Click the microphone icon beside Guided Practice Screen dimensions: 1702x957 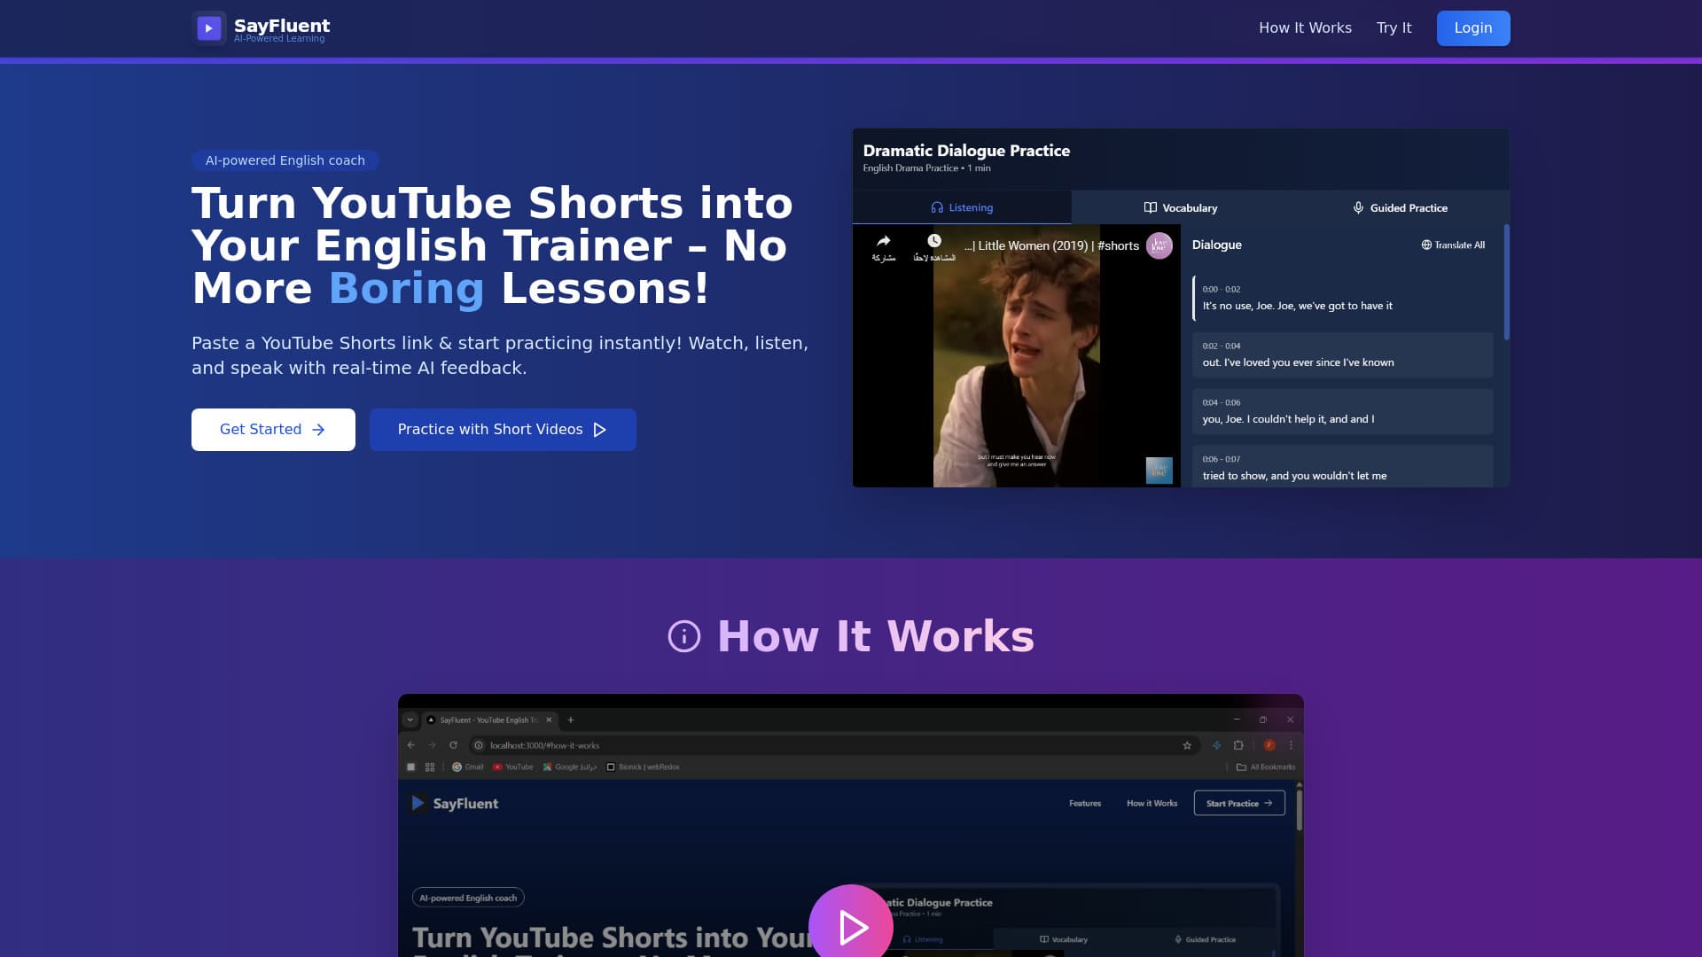(1358, 207)
